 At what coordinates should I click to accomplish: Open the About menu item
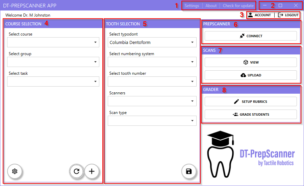coord(211,6)
